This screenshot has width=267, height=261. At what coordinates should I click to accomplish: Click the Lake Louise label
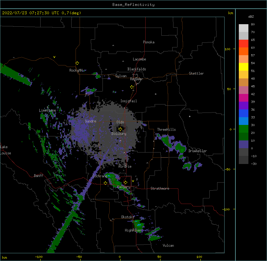pyautogui.click(x=6, y=150)
